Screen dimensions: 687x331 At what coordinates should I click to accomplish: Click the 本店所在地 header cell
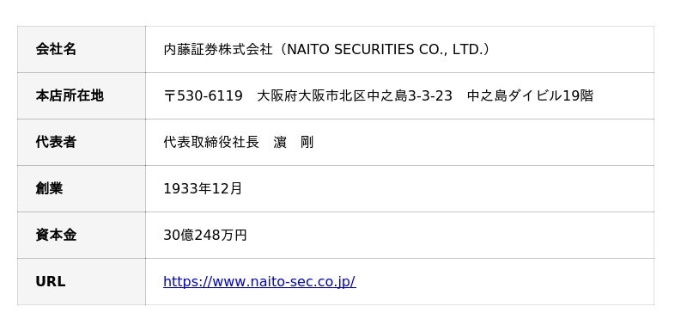click(82, 95)
